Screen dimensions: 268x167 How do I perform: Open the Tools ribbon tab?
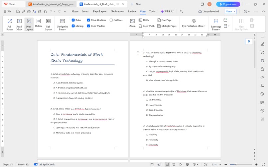coord(152,11)
